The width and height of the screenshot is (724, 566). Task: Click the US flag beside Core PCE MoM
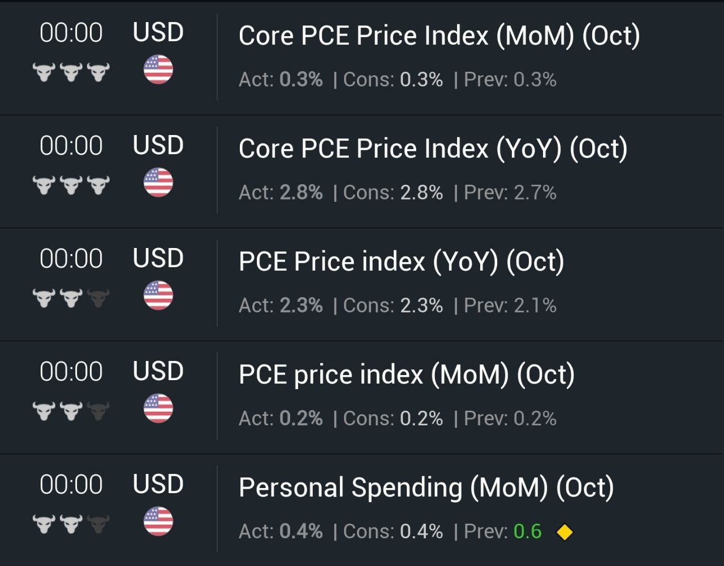(158, 70)
